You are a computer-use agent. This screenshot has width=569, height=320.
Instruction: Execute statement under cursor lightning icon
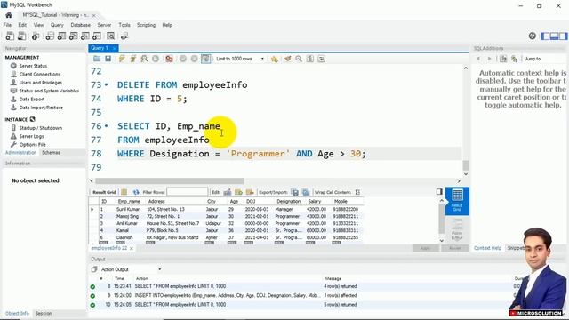tap(132, 59)
